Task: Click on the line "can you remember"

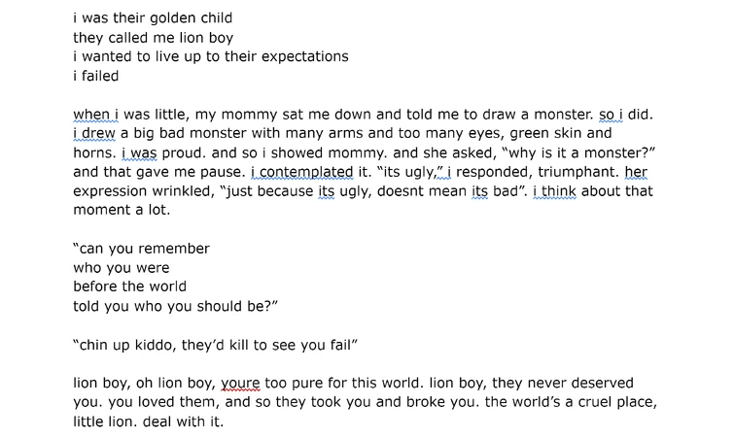Action: (x=141, y=249)
